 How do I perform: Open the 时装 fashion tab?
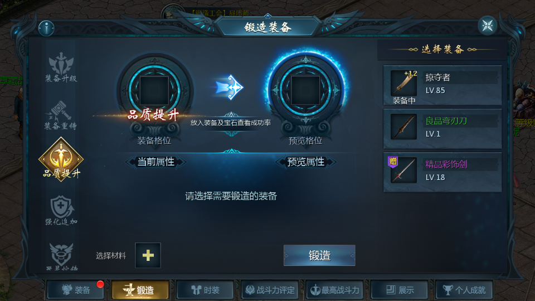[205, 290]
